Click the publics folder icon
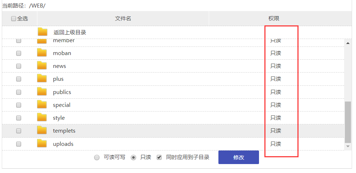Image resolution: width=356 pixels, height=173 pixels. (42, 92)
